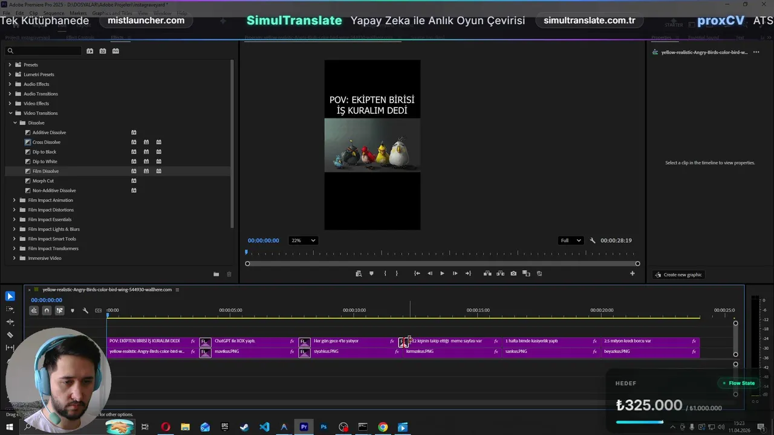Select the Slip tool

pos(10,347)
